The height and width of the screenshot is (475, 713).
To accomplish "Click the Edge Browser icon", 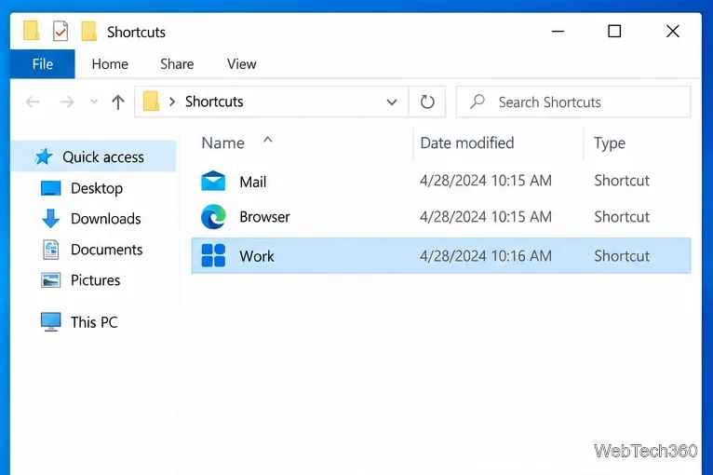I will click(x=213, y=217).
